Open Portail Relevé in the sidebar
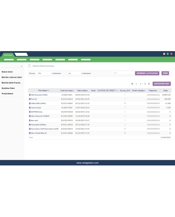 (x=7, y=94)
